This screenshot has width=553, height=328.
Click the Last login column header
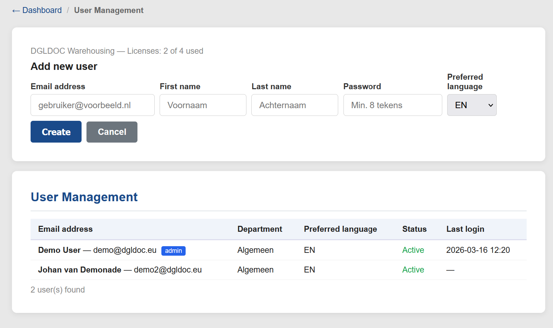coord(465,229)
